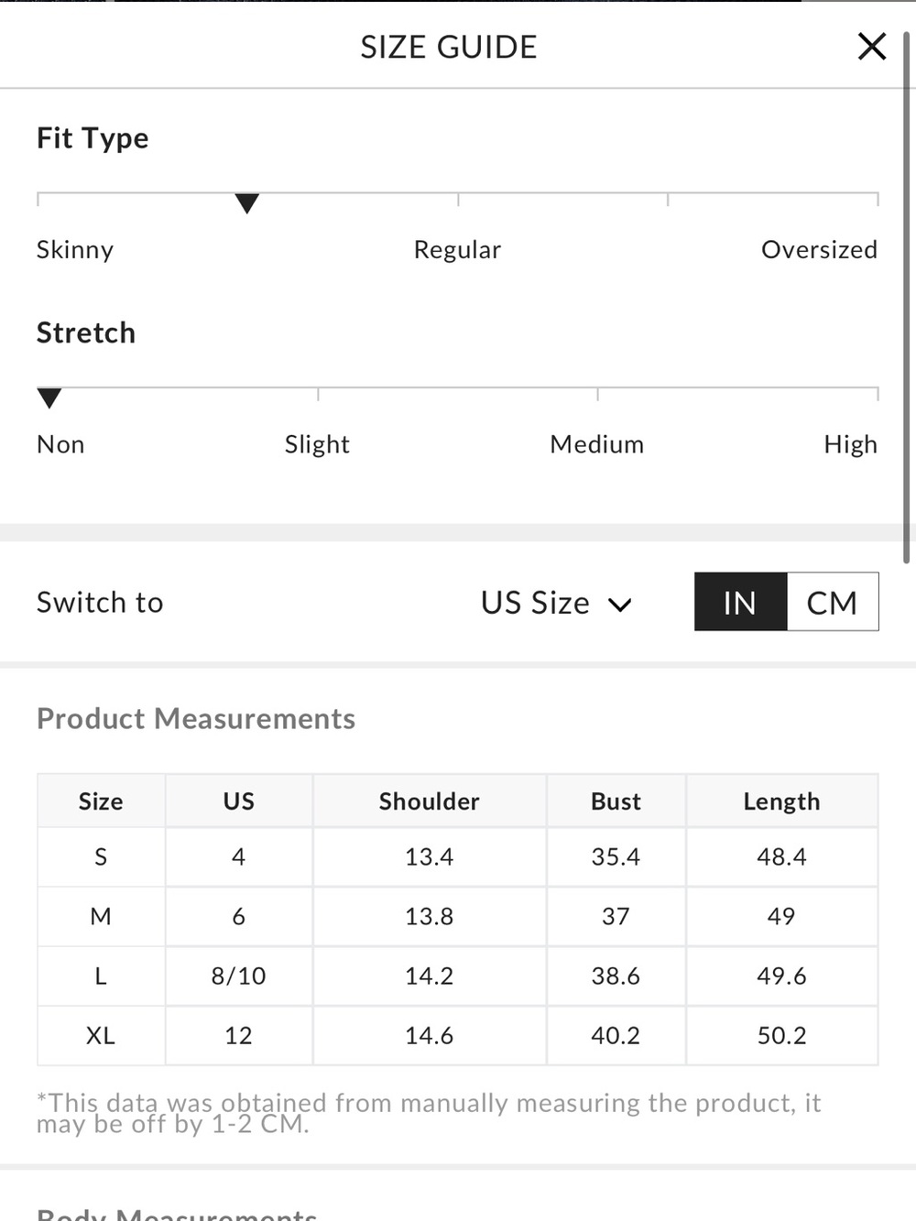Screen dimensions: 916x1221
Task: Click the High stretch label
Action: click(x=850, y=444)
